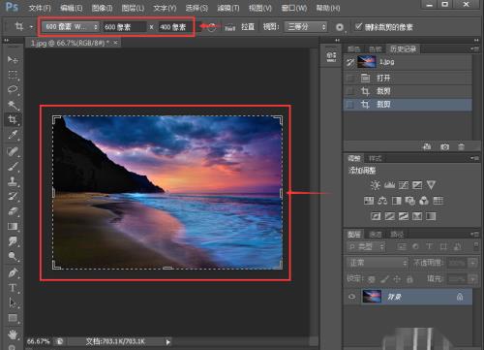This screenshot has width=484, height=350.
Task: Open the 不透明度 opacity slider arrow
Action: tap(473, 263)
